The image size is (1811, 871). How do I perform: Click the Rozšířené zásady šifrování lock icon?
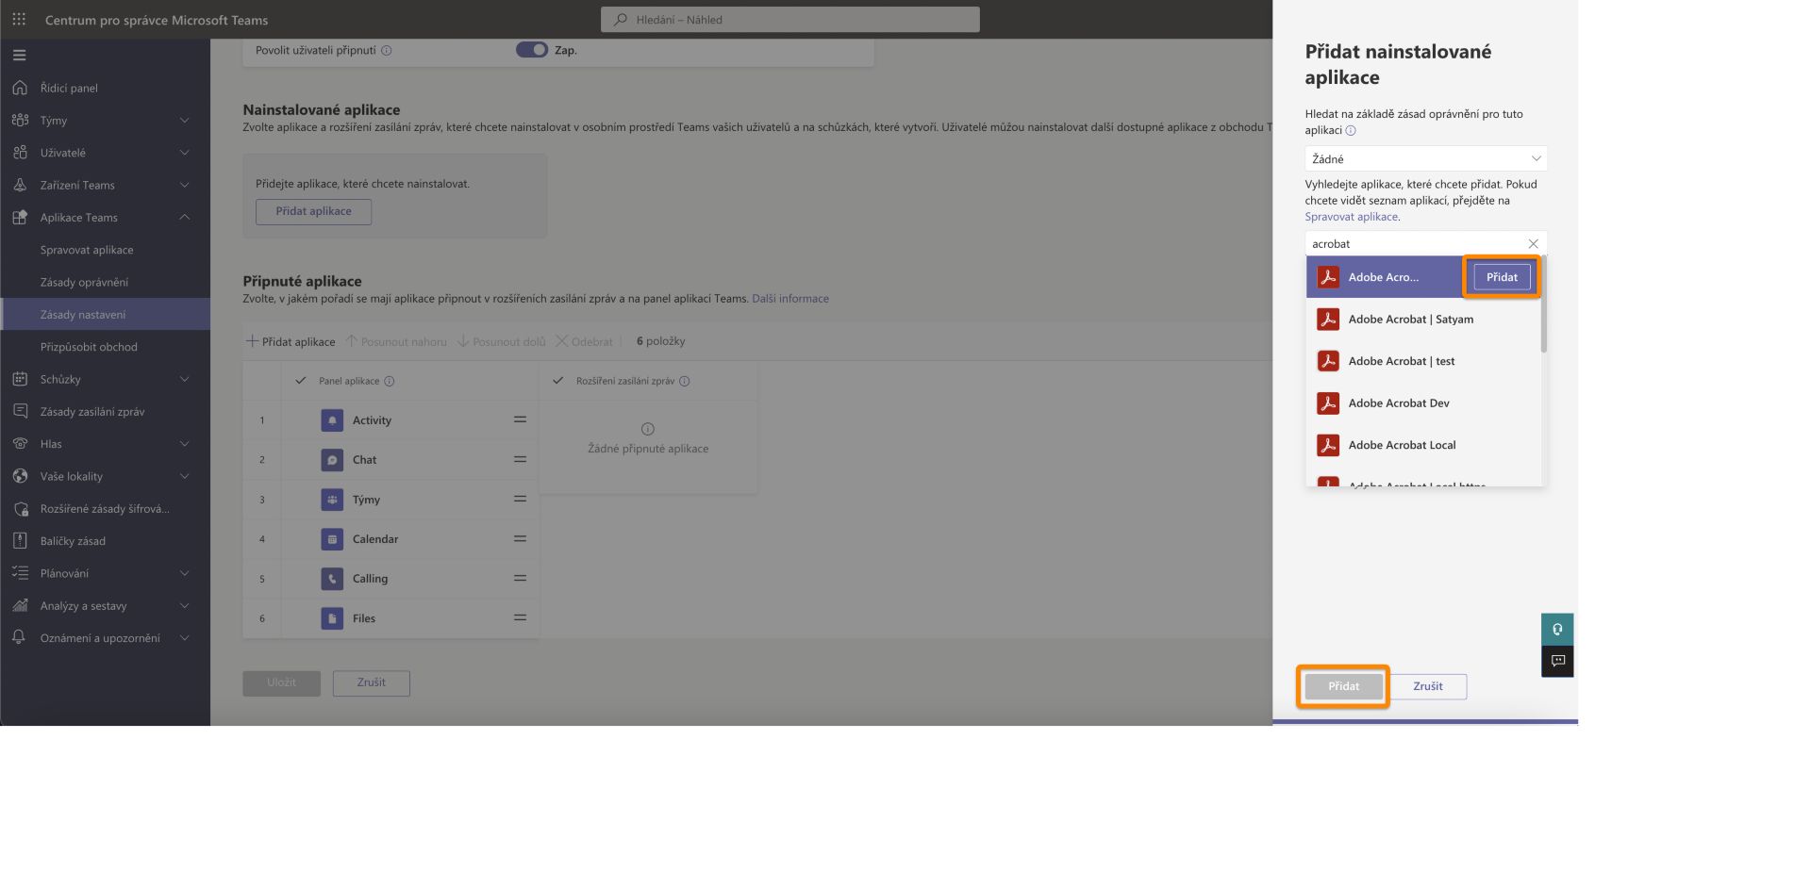[x=20, y=508]
